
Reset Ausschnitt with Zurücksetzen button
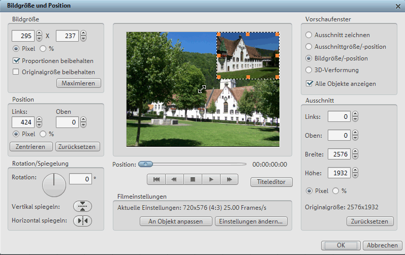370,221
